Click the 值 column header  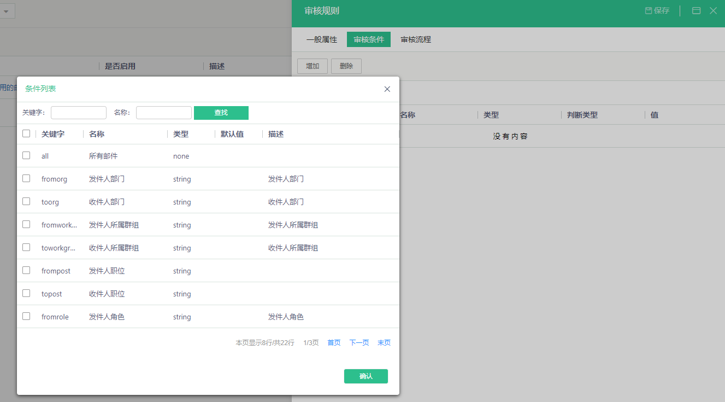click(655, 115)
